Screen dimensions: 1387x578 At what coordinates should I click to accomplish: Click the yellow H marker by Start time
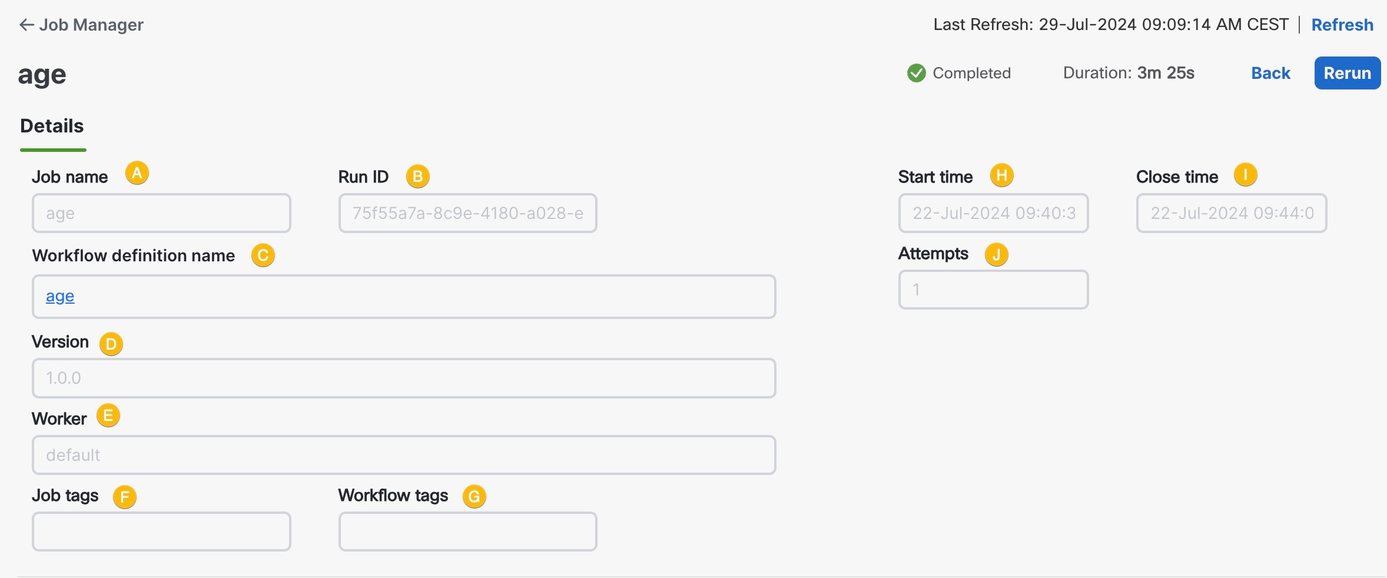click(1002, 175)
